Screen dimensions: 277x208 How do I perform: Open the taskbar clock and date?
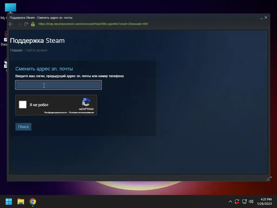pos(265,201)
